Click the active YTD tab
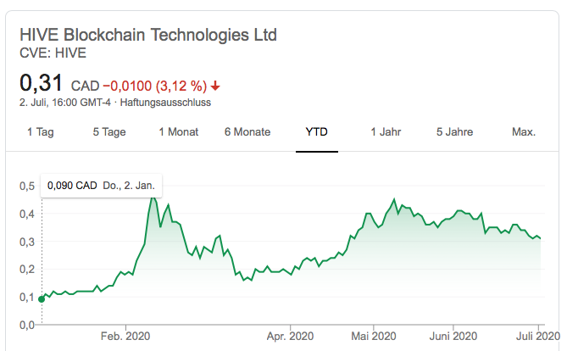Viewport: 567px width, 351px height. 317,131
